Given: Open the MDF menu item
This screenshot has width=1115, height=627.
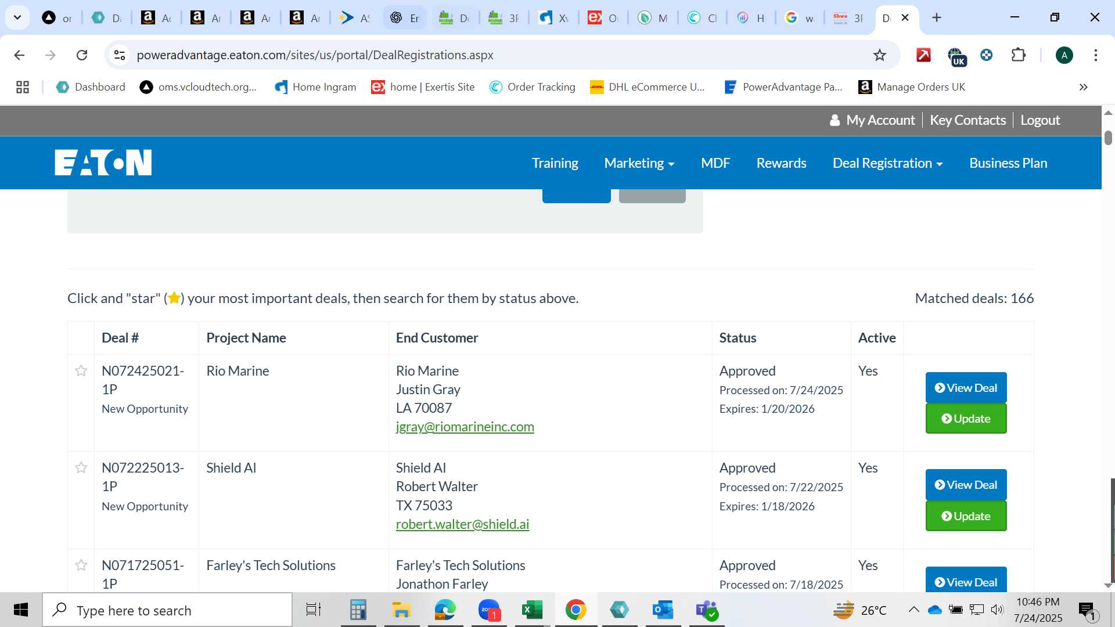Looking at the screenshot, I should (x=715, y=163).
